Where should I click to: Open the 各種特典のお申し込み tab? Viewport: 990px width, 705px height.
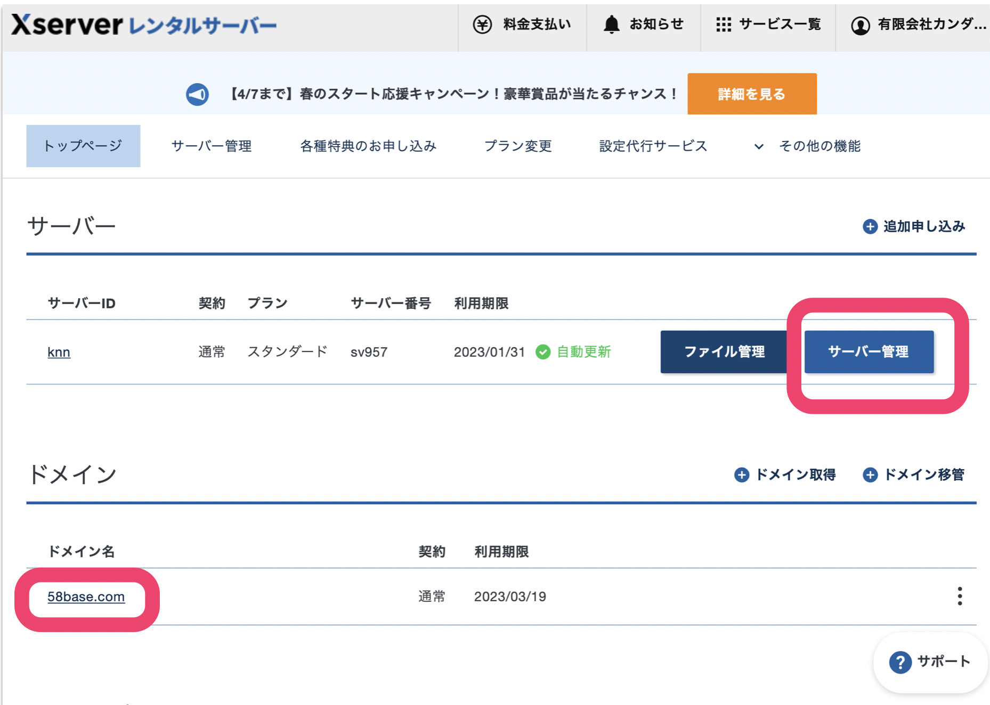click(368, 146)
